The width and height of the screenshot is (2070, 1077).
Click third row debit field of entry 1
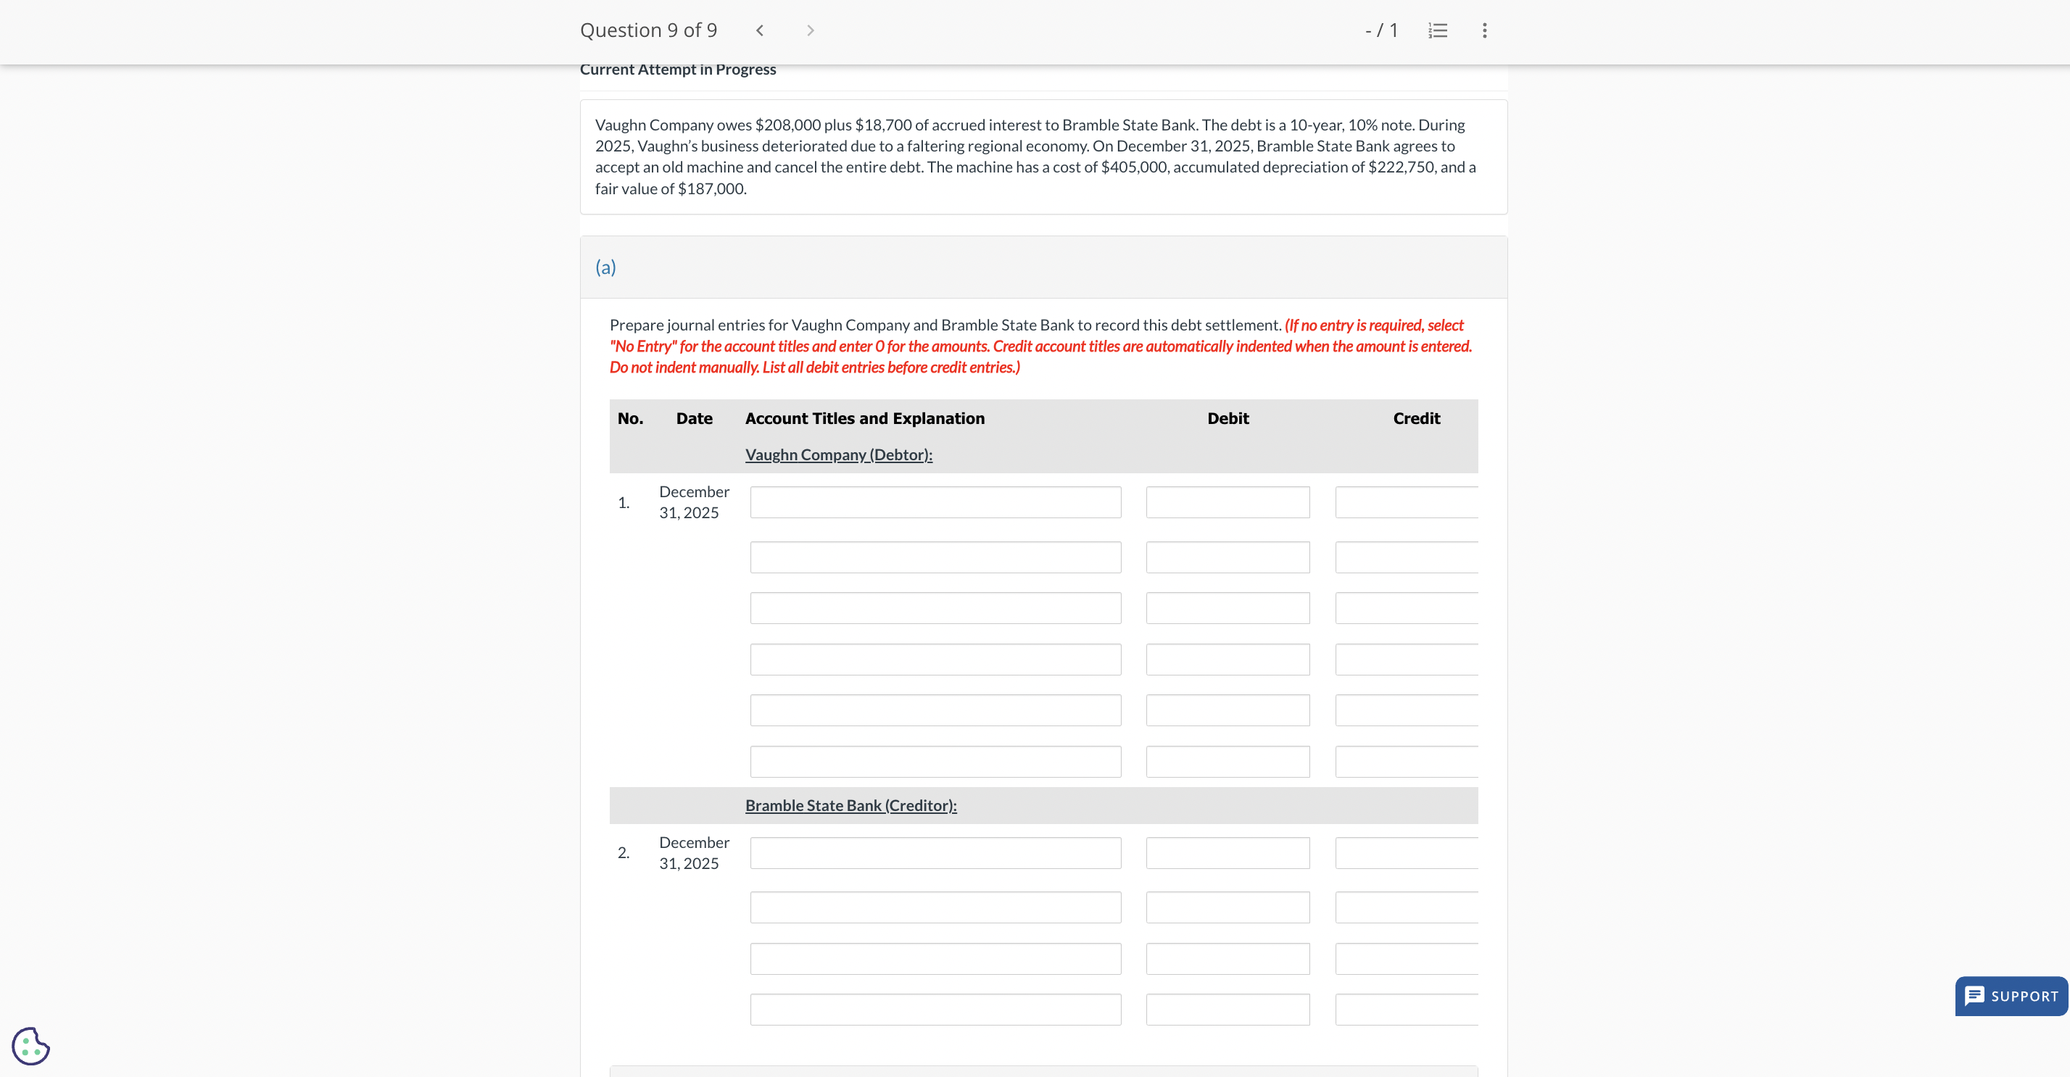[x=1227, y=608]
